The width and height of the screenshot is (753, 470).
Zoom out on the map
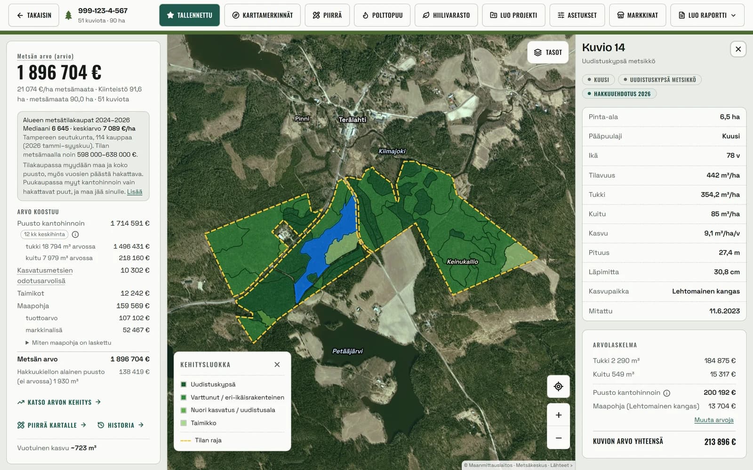coord(558,438)
